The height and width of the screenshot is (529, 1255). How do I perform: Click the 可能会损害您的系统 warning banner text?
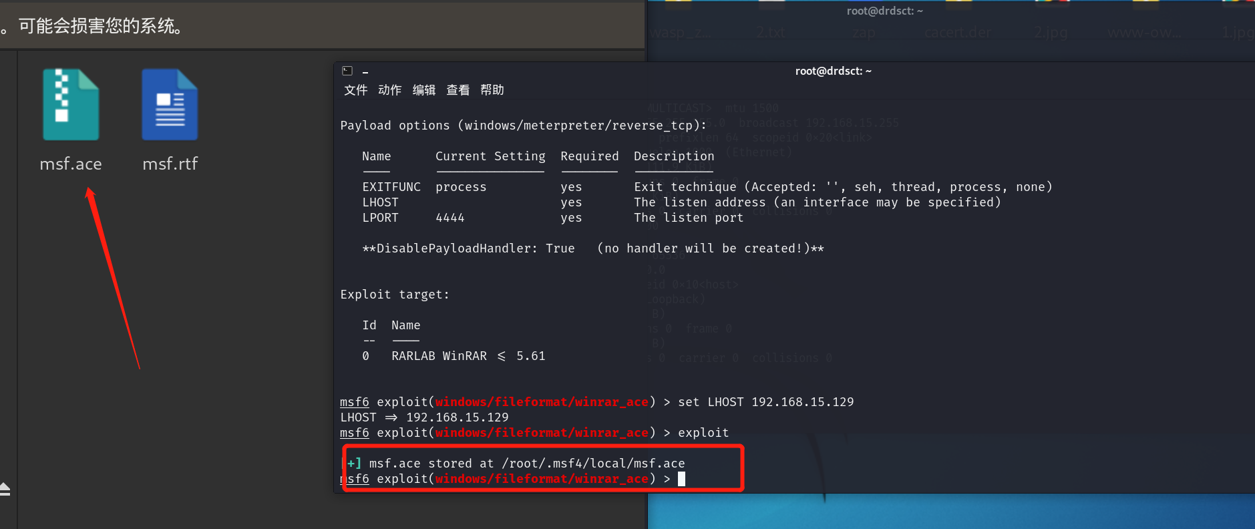pyautogui.click(x=100, y=26)
